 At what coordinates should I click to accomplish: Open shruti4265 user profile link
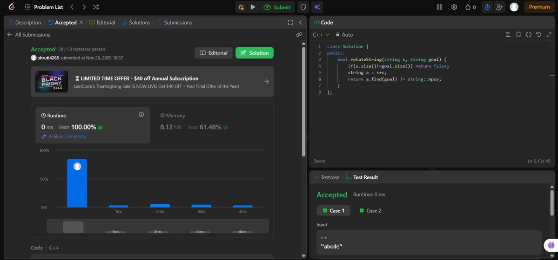(48, 58)
